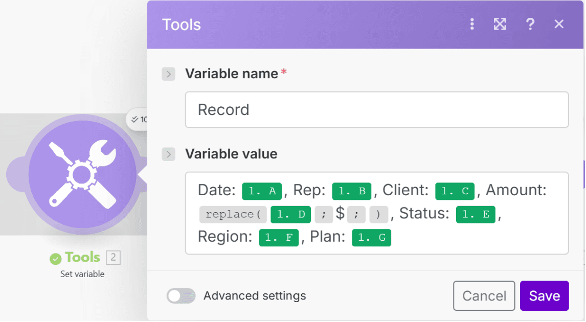Click the Cancel button
The image size is (586, 322).
tap(484, 296)
